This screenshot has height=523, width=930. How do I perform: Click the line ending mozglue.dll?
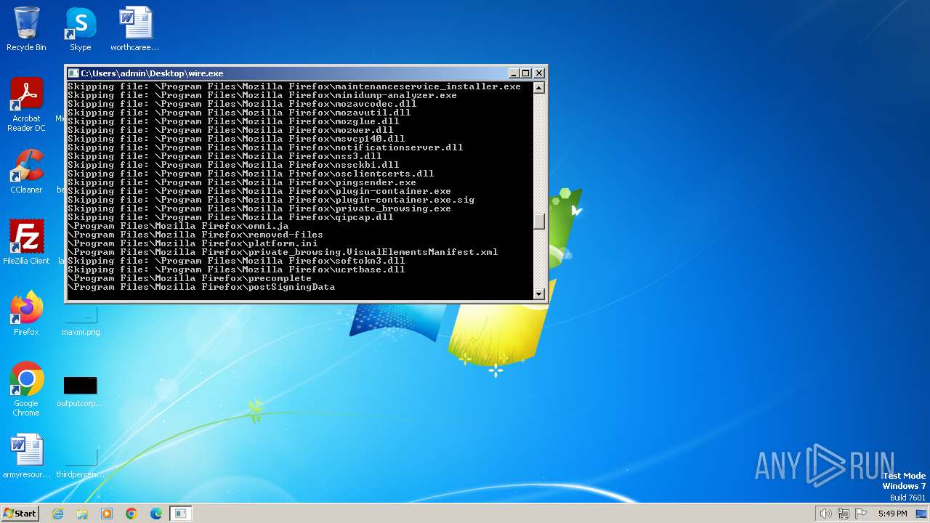233,121
